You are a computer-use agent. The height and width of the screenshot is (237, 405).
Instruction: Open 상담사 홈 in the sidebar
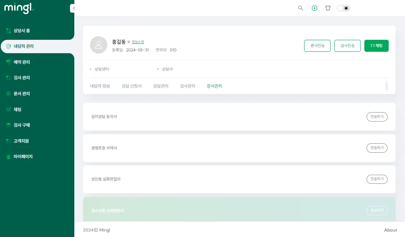[22, 31]
